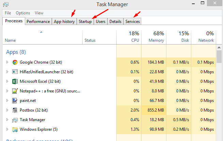Click the 18.2 MB memory value
The image size is (223, 141).
(157, 120)
